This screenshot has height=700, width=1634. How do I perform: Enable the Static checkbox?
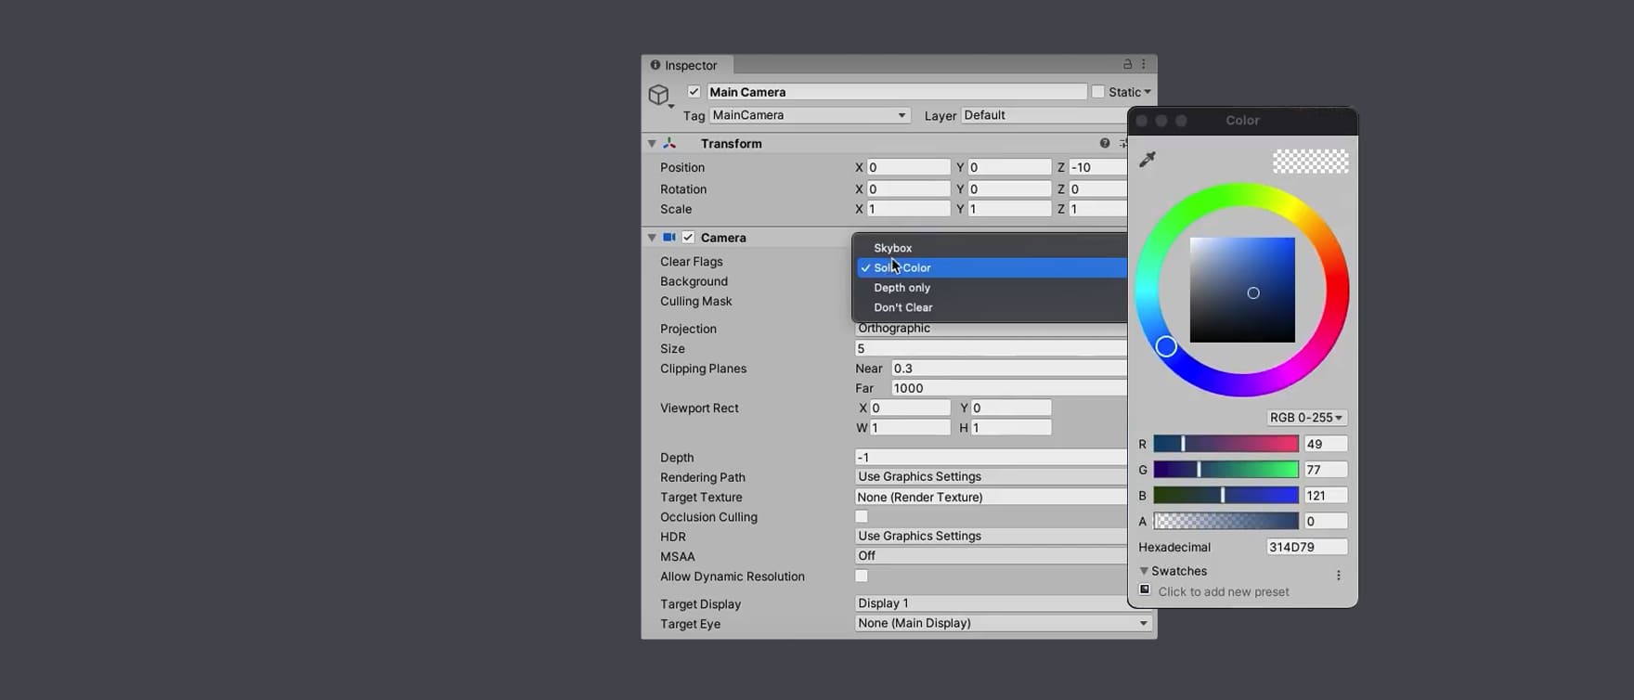pyautogui.click(x=1097, y=92)
